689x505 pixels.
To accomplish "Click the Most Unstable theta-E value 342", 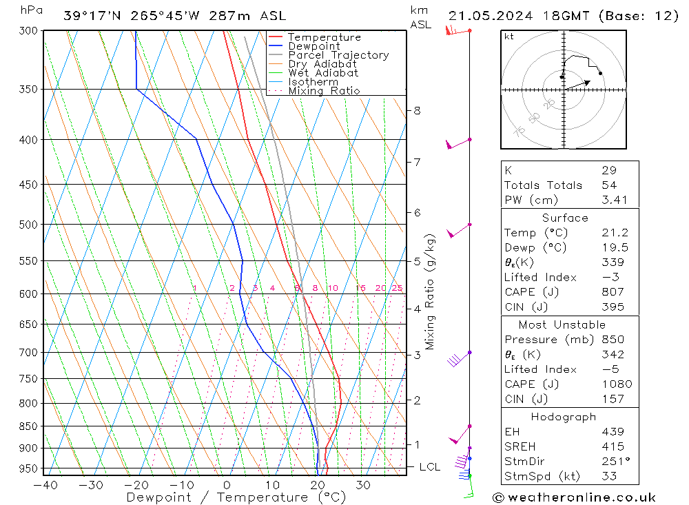I will (613, 355).
